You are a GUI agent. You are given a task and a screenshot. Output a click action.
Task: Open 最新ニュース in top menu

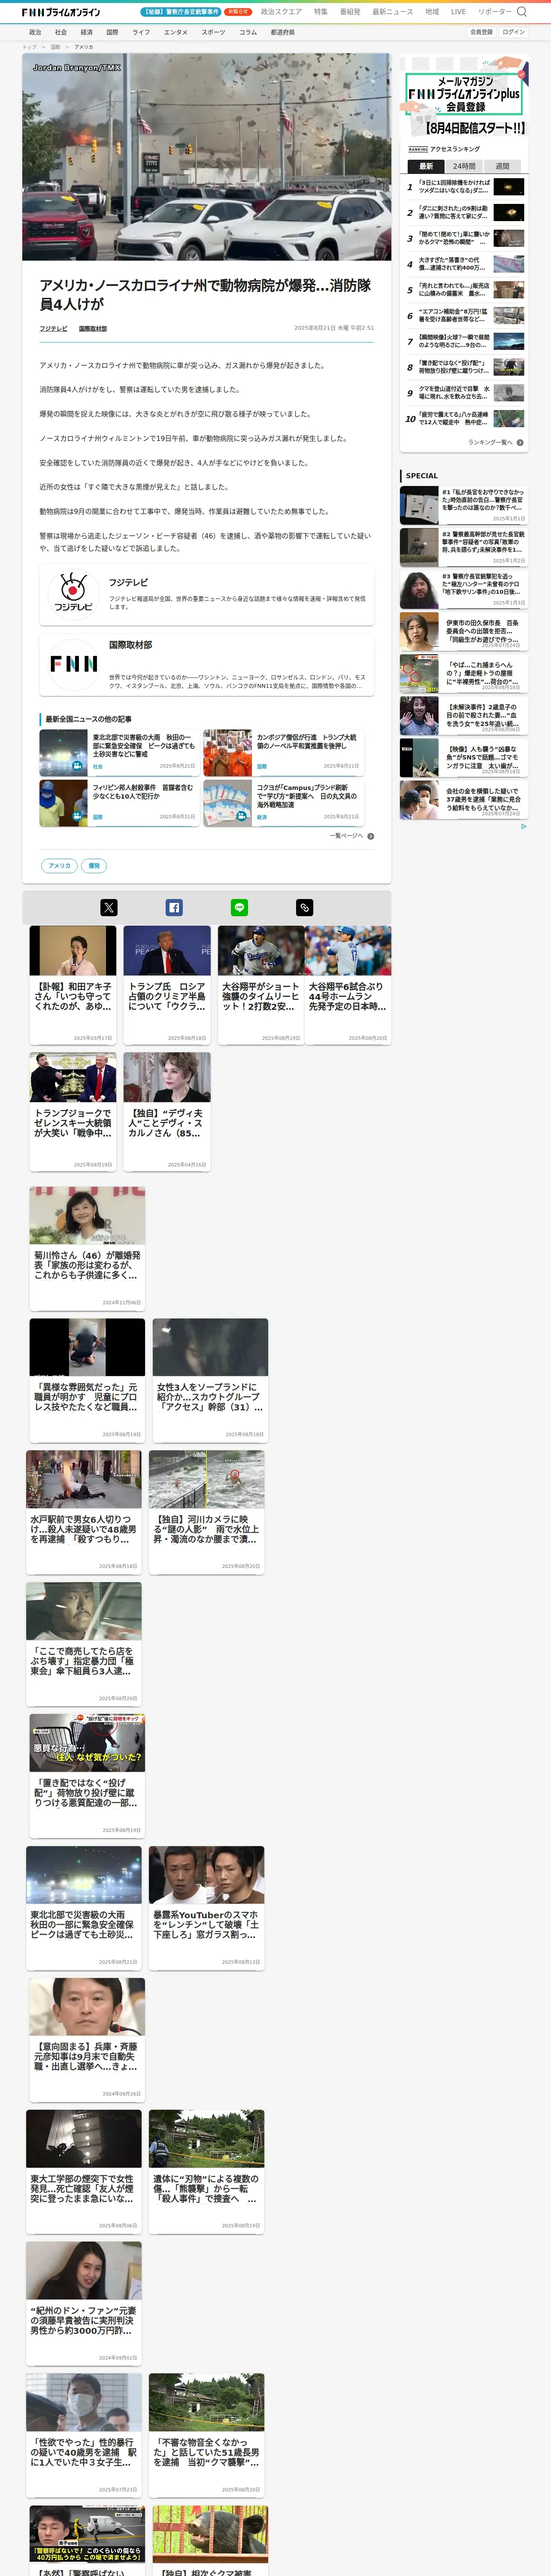pyautogui.click(x=393, y=12)
